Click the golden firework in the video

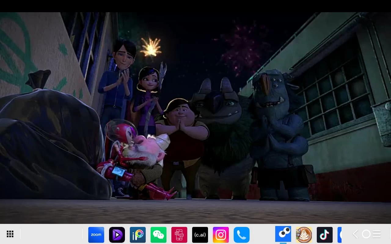point(151,47)
